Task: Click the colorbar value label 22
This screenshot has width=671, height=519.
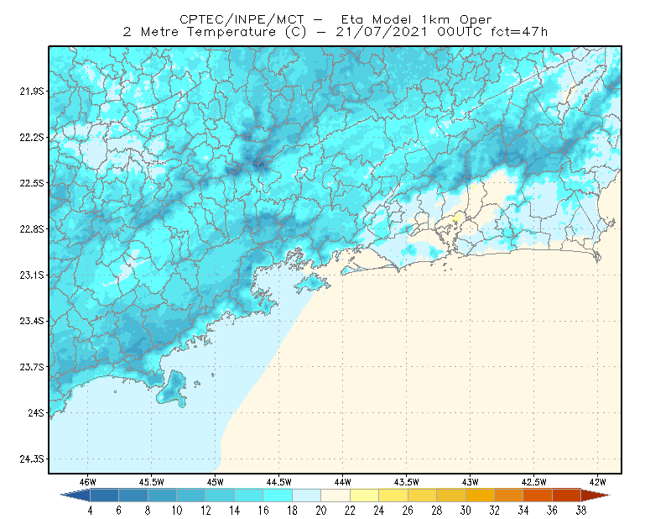Action: 350,511
